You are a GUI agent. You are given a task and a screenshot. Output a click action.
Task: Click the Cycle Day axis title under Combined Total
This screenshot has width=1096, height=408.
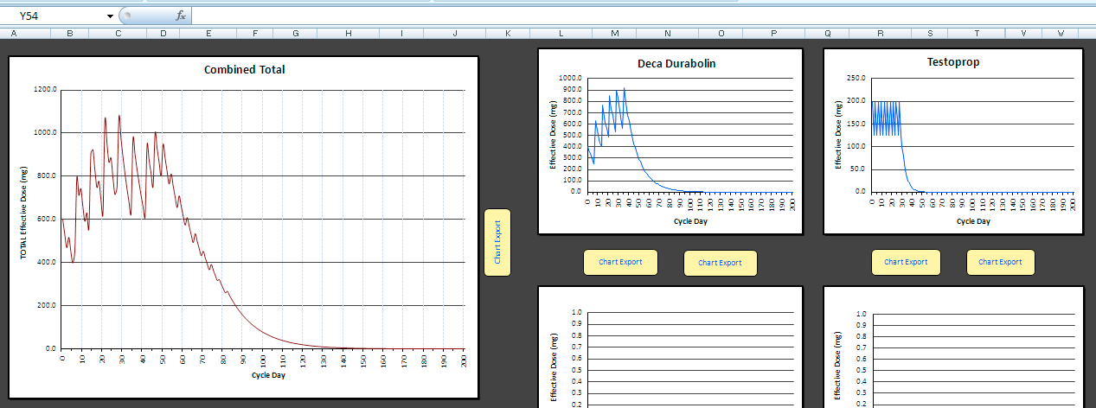pos(268,375)
